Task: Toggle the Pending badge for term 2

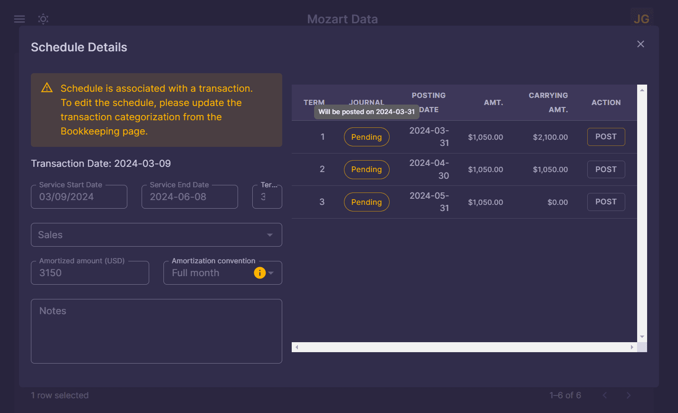Action: (366, 169)
